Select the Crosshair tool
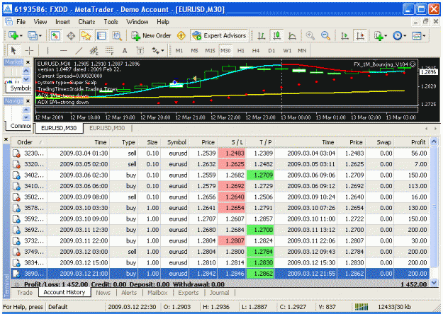 point(29,51)
